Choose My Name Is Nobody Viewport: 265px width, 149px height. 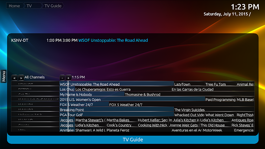[92, 94]
